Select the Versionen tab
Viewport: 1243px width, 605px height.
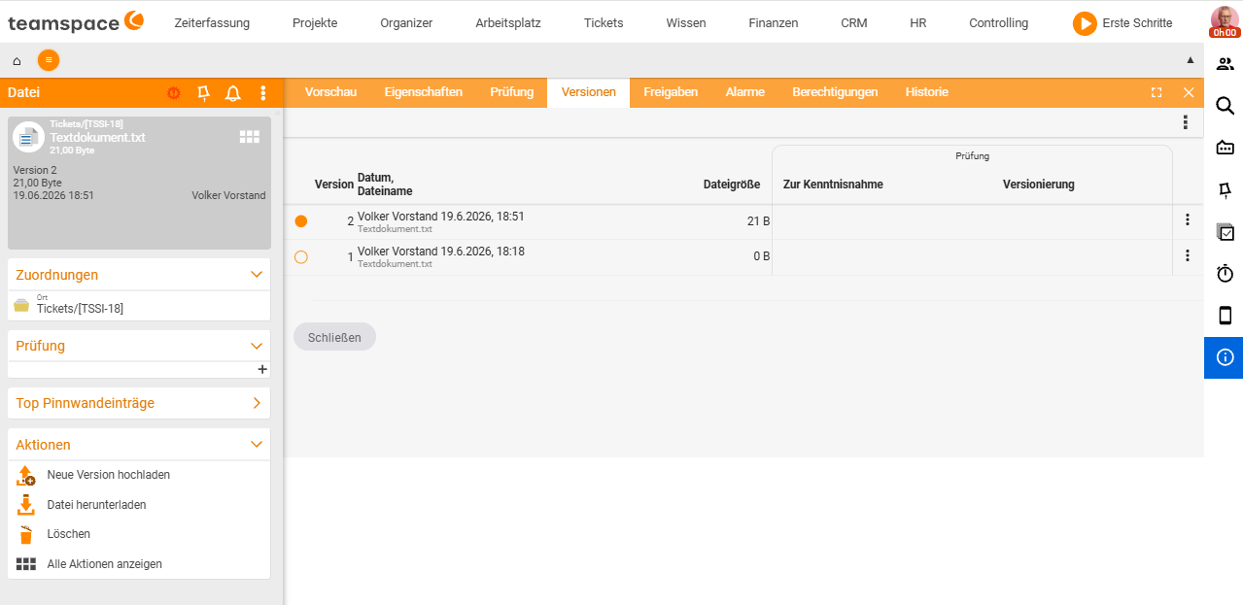coord(589,92)
